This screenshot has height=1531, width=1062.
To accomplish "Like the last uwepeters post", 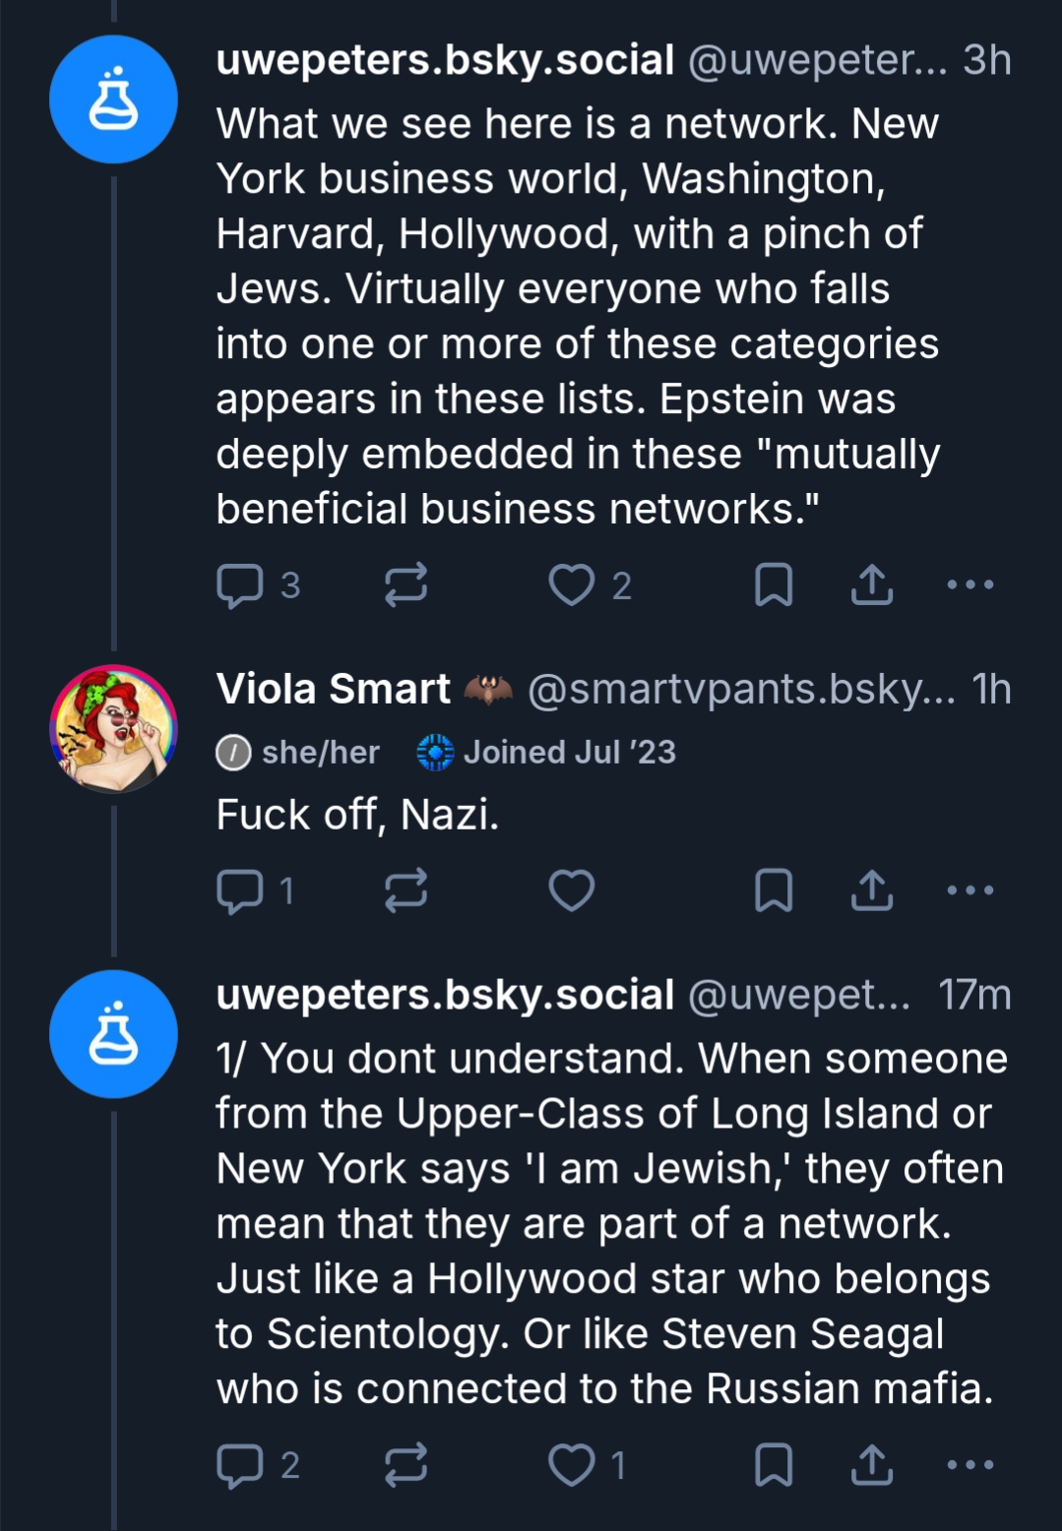I will click(x=571, y=1465).
